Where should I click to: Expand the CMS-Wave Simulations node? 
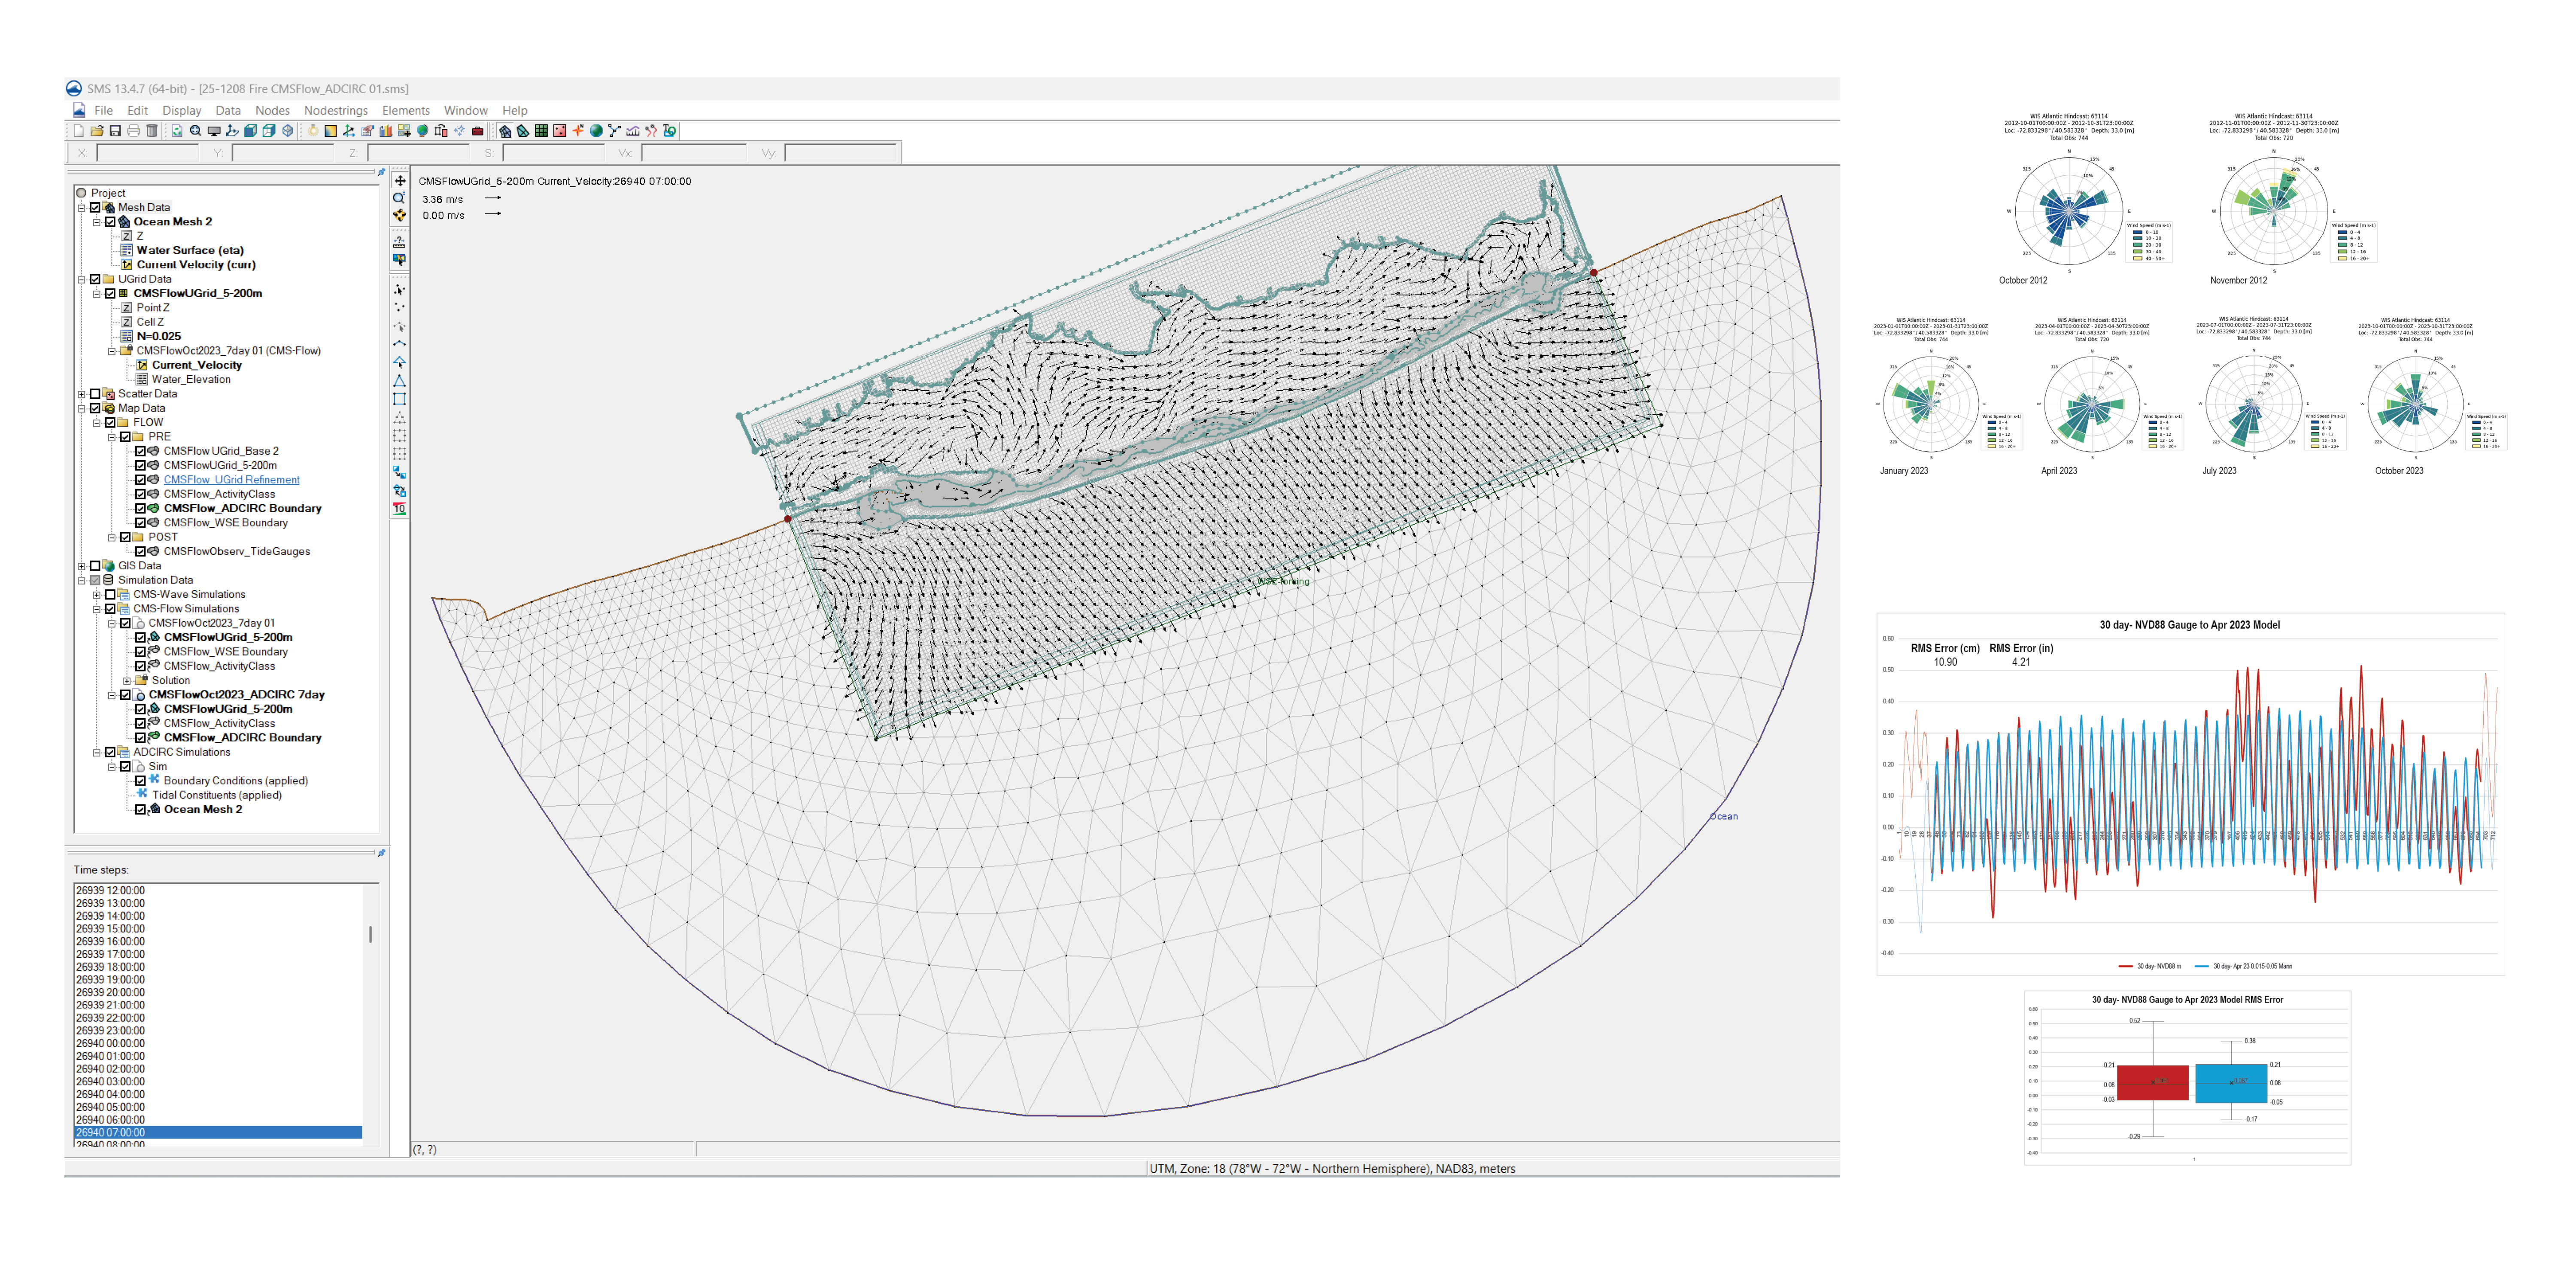[x=97, y=595]
